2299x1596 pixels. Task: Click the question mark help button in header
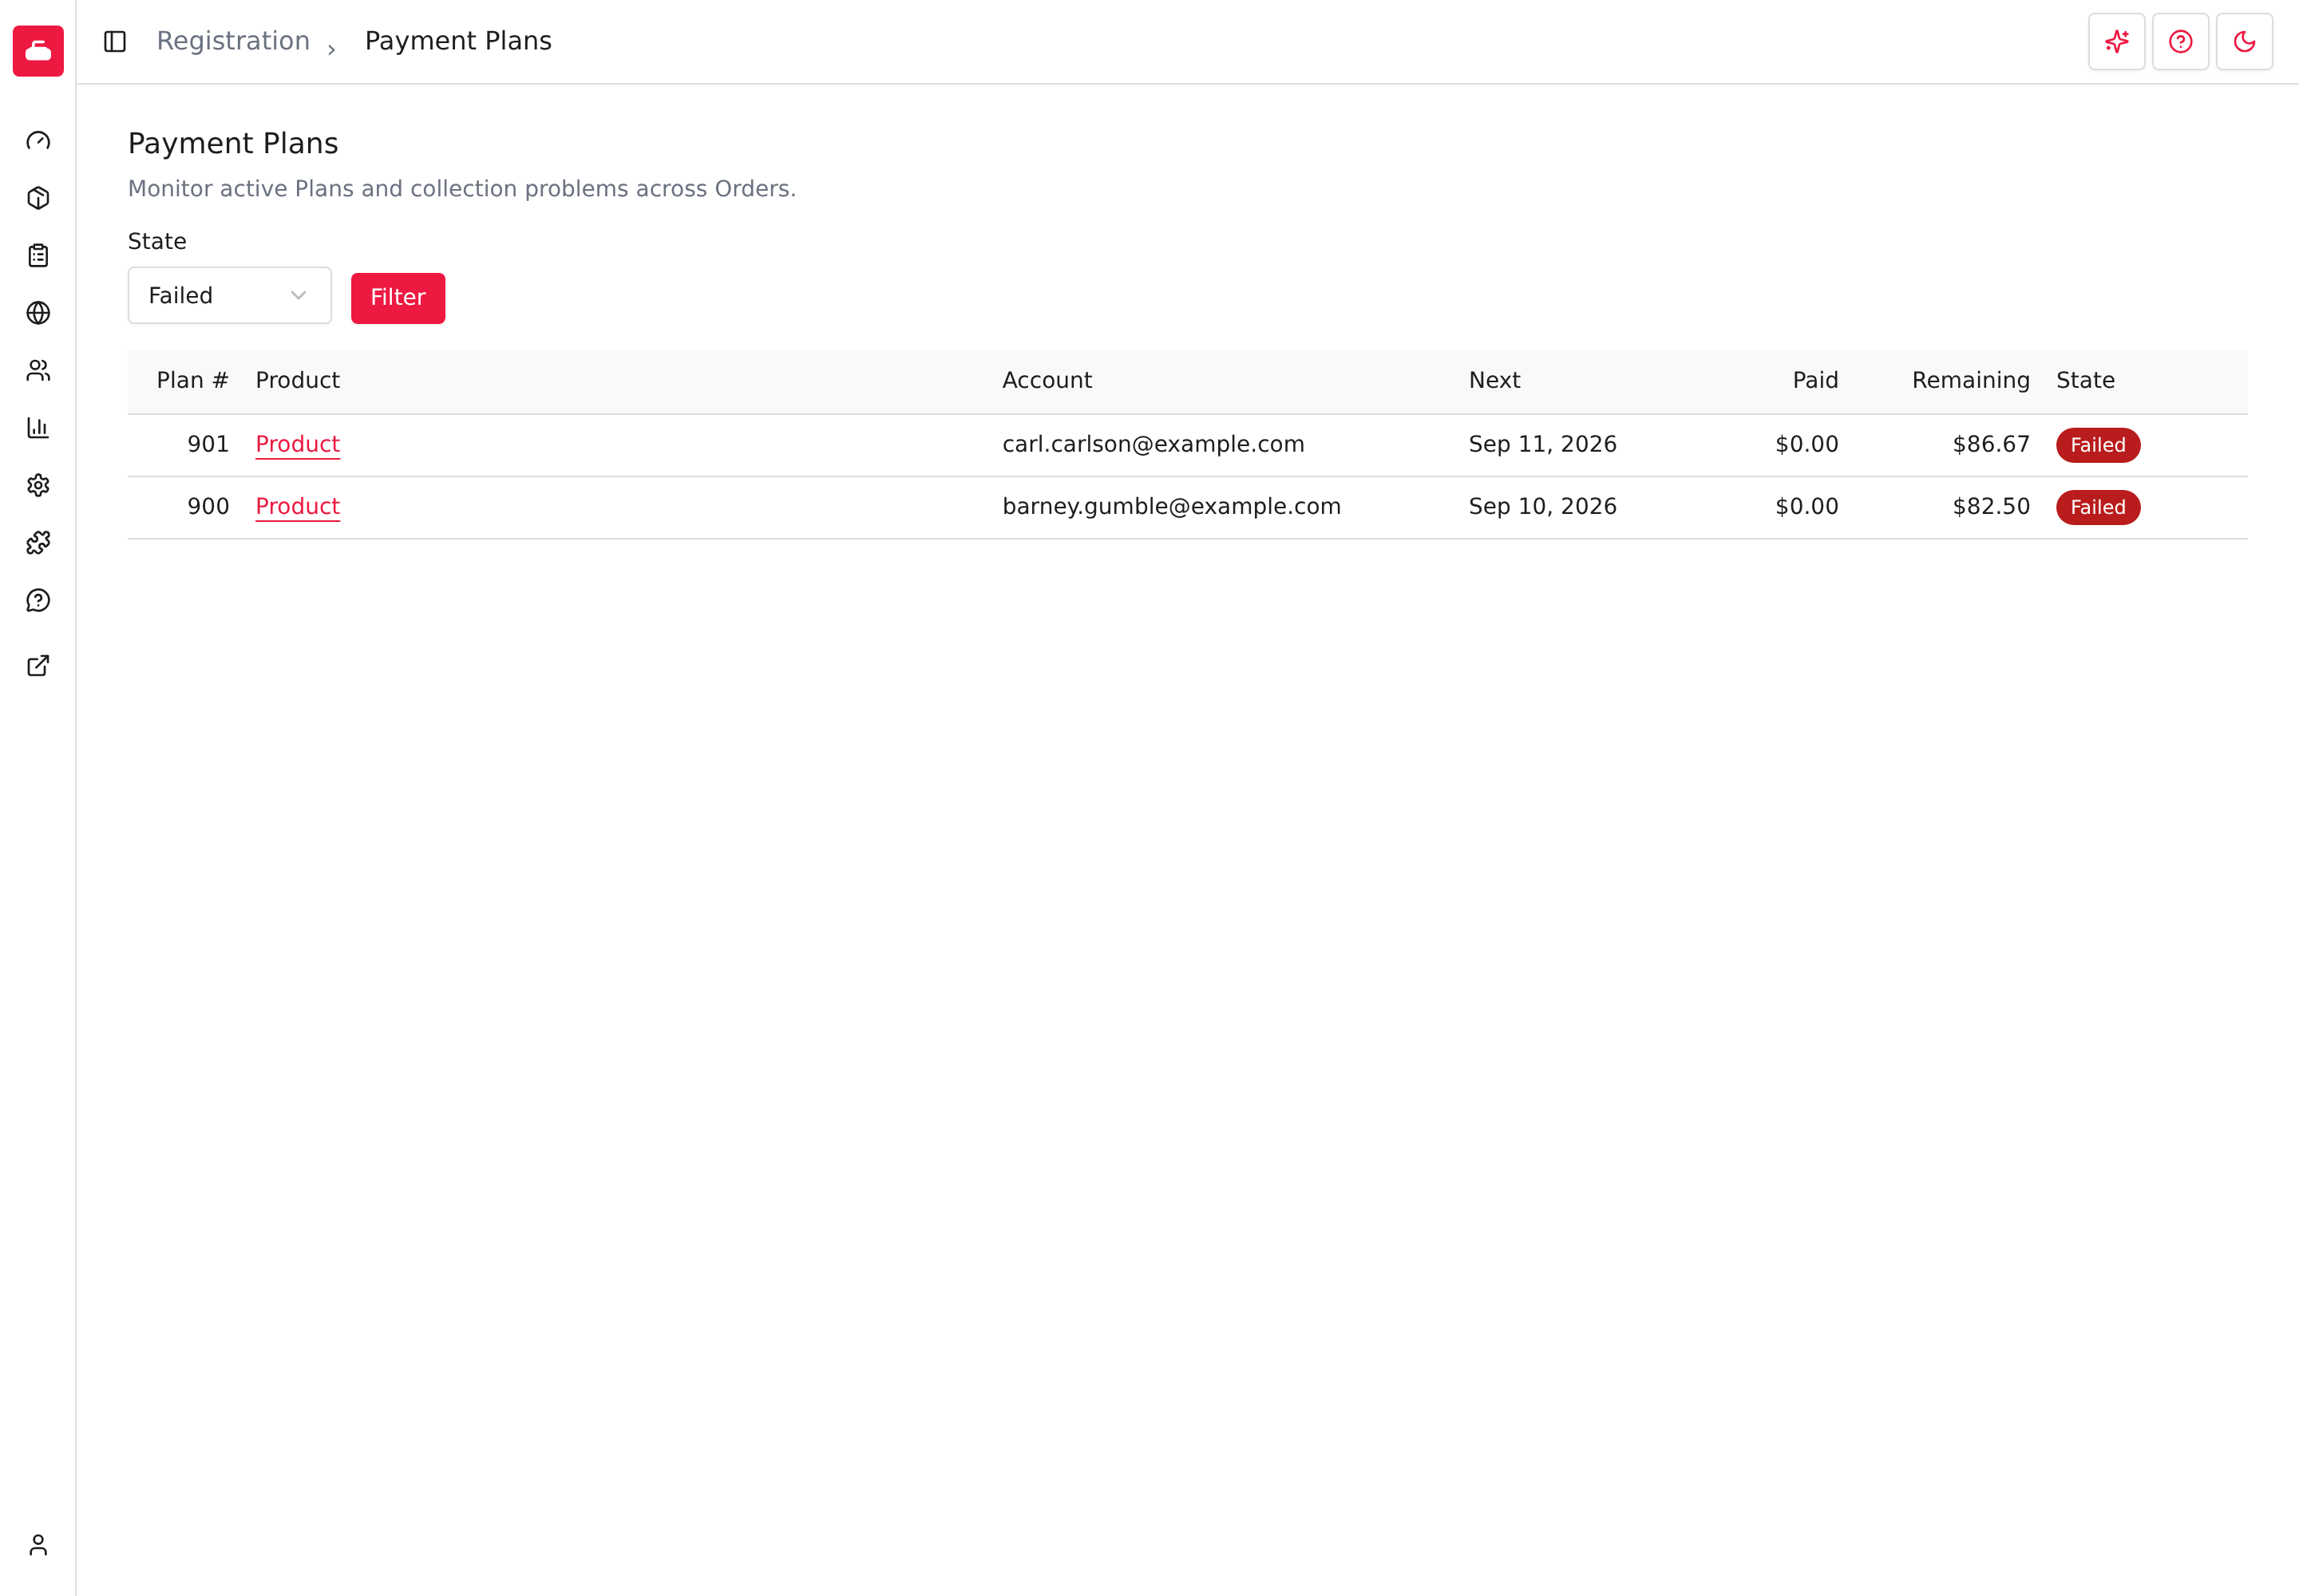[2181, 41]
